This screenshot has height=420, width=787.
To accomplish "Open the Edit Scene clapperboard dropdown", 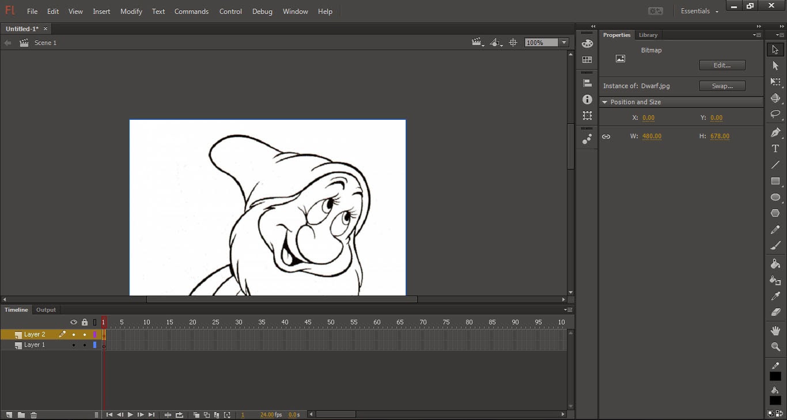I will [478, 43].
